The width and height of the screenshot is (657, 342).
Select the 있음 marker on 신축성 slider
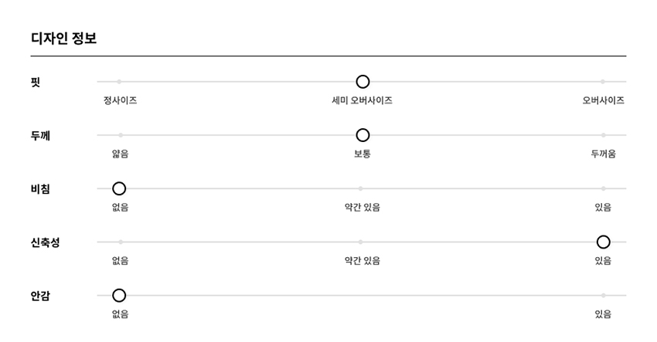(x=604, y=242)
